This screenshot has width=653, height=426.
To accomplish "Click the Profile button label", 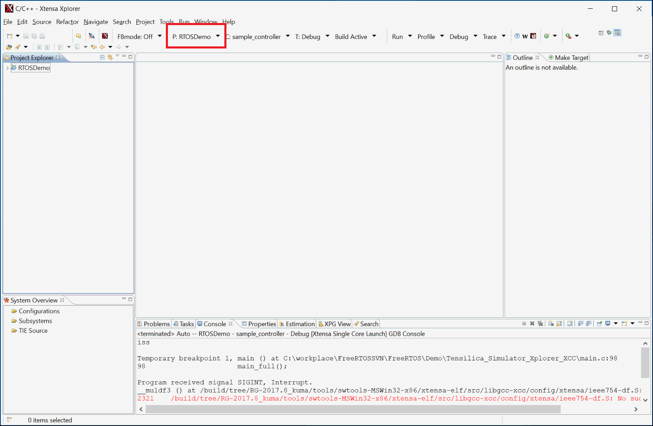I will [x=426, y=36].
